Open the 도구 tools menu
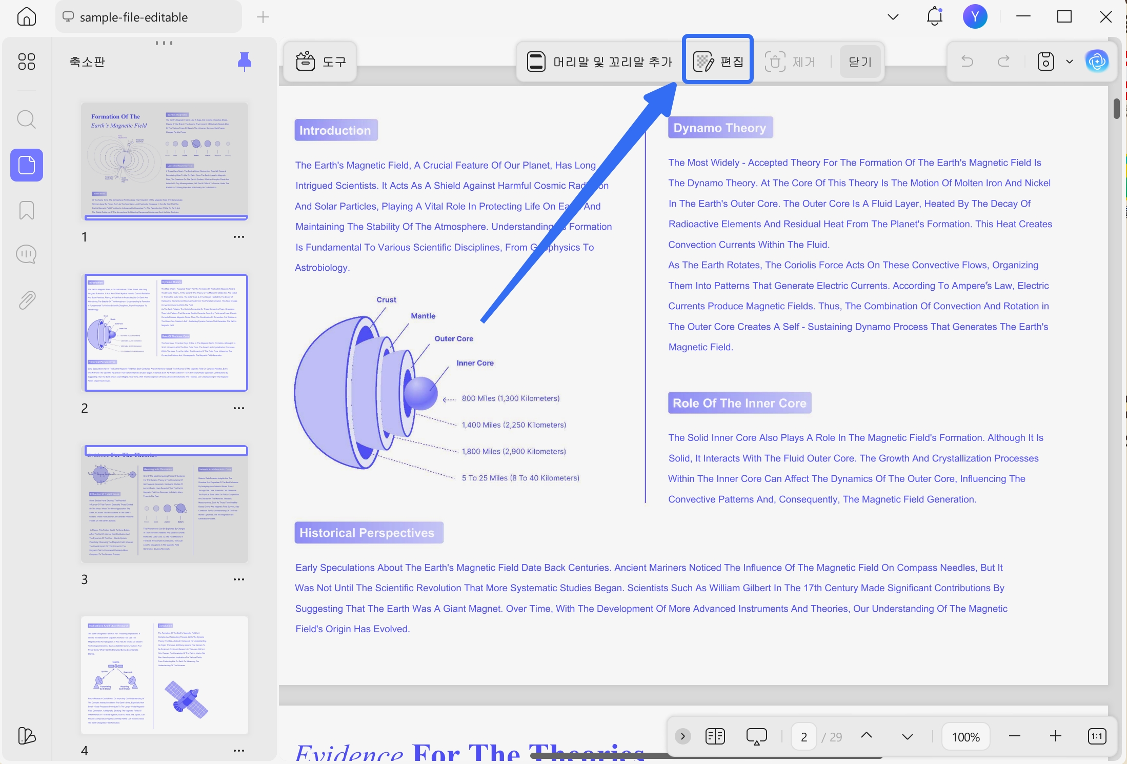Viewport: 1127px width, 764px height. [x=320, y=62]
